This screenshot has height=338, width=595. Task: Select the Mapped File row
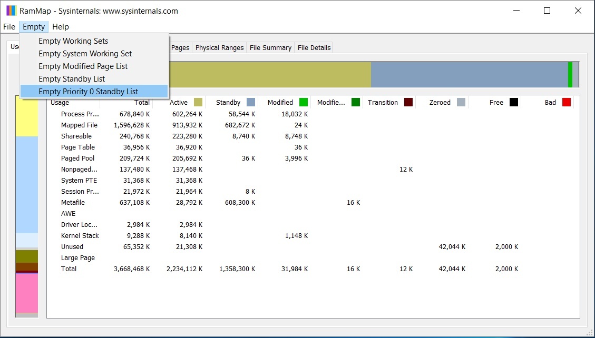pos(79,125)
